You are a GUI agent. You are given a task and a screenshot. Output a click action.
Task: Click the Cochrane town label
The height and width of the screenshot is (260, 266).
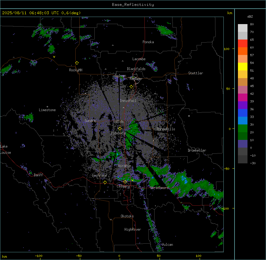point(99,175)
